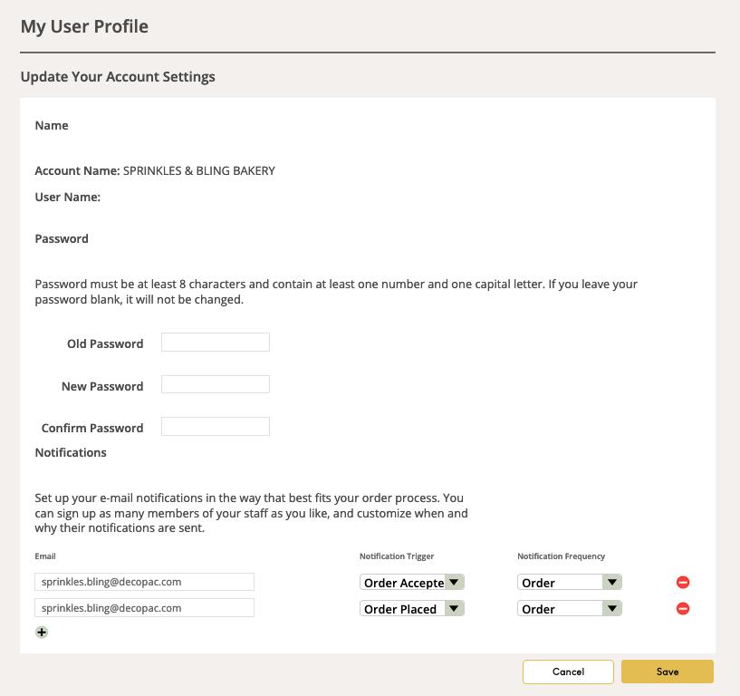Viewport: 740px width, 696px height.
Task: Open frequency dropdown in Order Placed row
Action: click(569, 609)
